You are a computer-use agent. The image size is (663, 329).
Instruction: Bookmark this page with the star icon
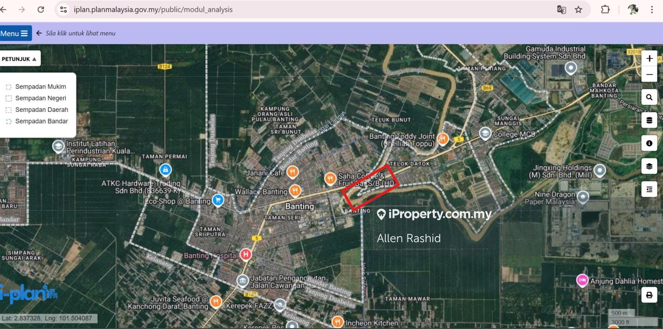pyautogui.click(x=578, y=10)
